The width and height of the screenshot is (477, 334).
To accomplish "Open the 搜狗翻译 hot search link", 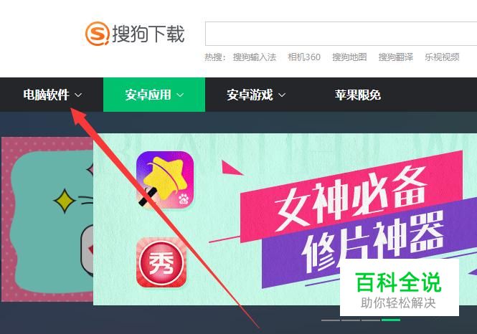I will pos(395,57).
